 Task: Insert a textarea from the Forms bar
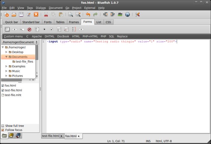37,29
